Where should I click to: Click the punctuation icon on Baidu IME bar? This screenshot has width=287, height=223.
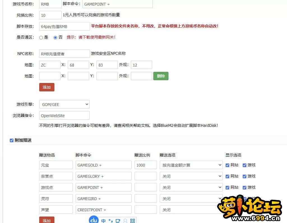click(x=111, y=220)
